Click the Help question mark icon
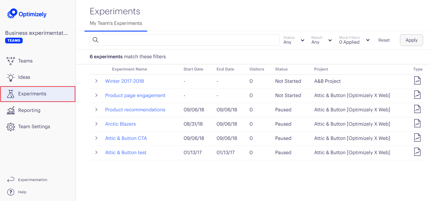The height and width of the screenshot is (201, 430). 11,192
